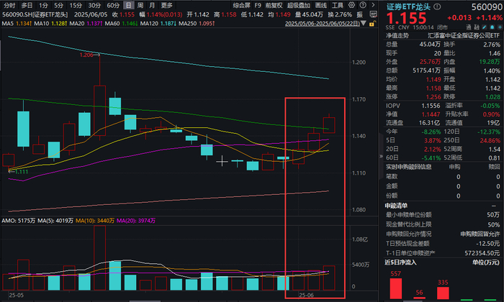Click the 融 tag in quote header

point(477,27)
